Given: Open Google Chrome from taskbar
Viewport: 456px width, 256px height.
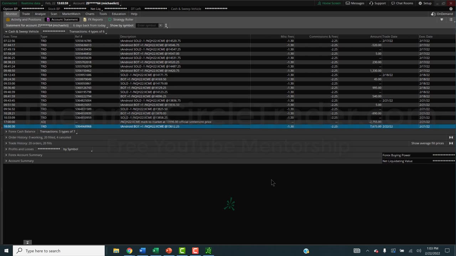Looking at the screenshot, I should point(129,251).
